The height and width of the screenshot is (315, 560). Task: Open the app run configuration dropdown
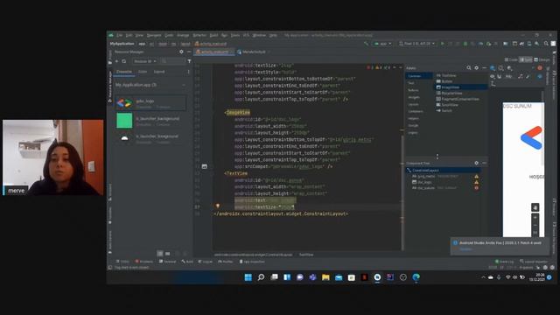(x=383, y=44)
